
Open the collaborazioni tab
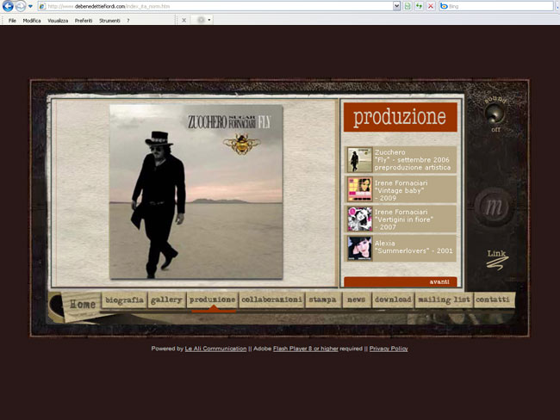click(x=271, y=300)
